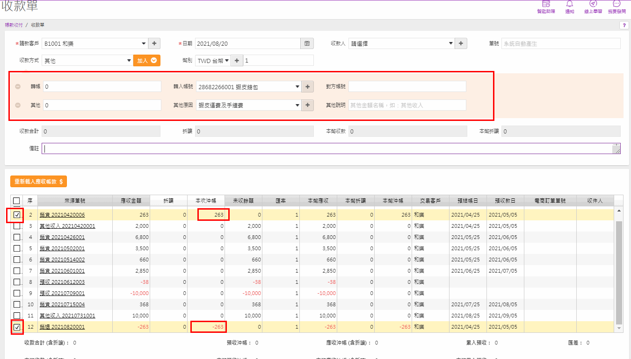The height and width of the screenshot is (359, 631).
Task: Expand the 其他原因 dropdown
Action: point(248,105)
